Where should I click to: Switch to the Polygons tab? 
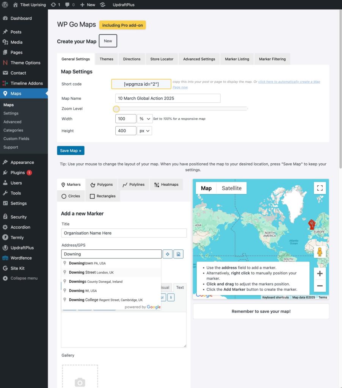tap(102, 185)
